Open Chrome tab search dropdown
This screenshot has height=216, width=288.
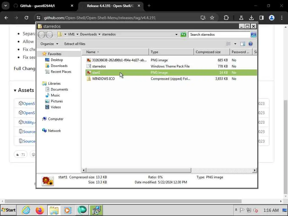(6, 6)
